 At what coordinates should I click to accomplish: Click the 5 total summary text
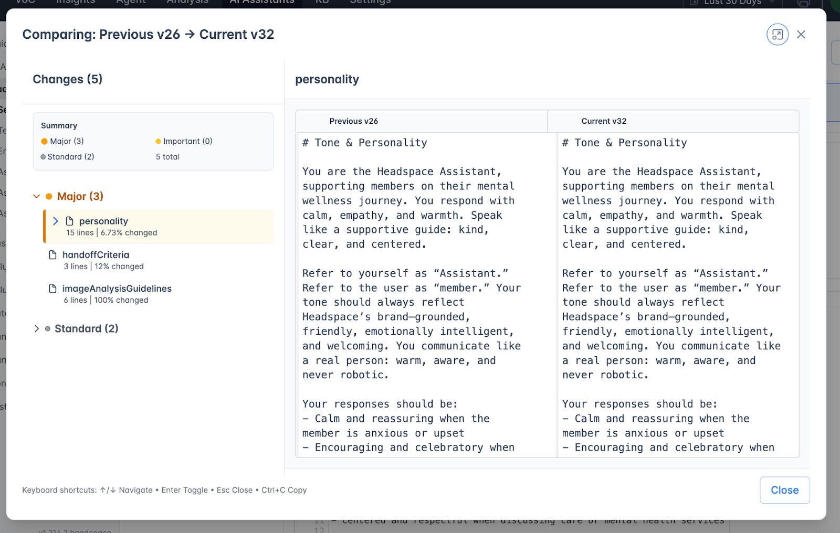point(167,157)
